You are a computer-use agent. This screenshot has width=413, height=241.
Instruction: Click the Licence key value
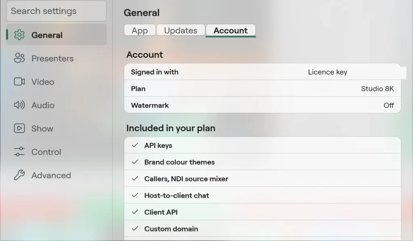pyautogui.click(x=327, y=72)
